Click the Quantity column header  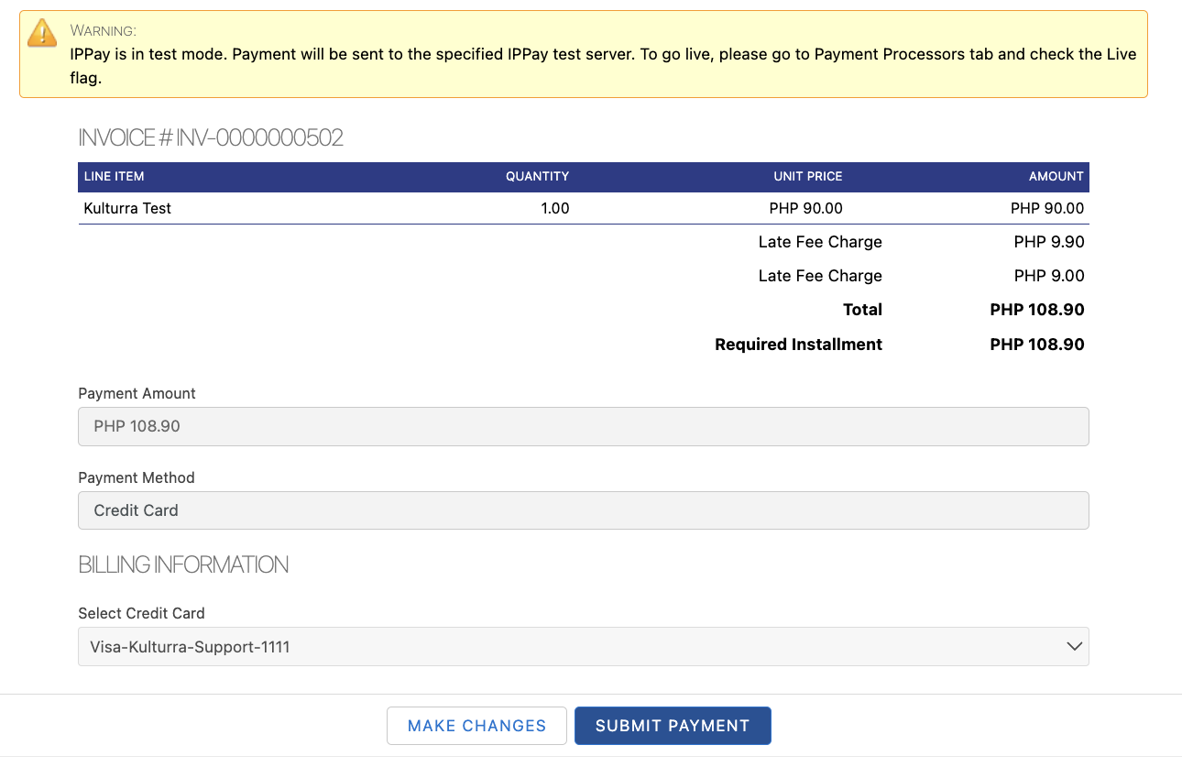pos(537,177)
